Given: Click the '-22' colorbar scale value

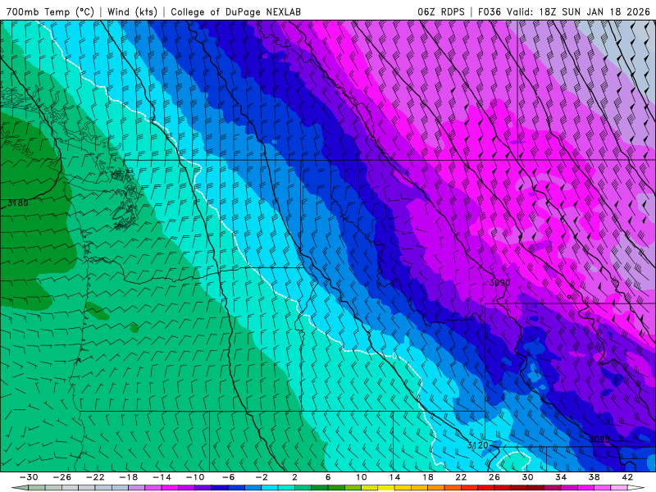Looking at the screenshot, I should (95, 477).
